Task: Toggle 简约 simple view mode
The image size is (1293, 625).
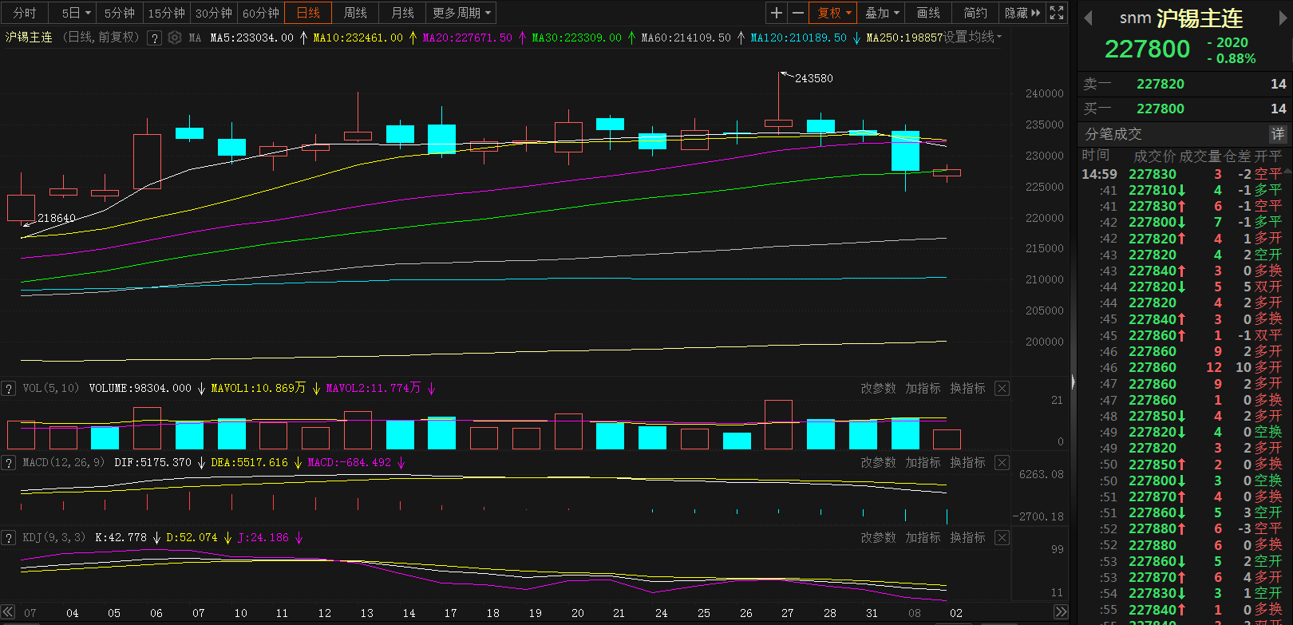Action: tap(975, 13)
